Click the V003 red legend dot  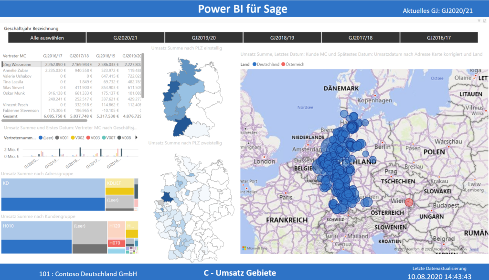click(88, 138)
